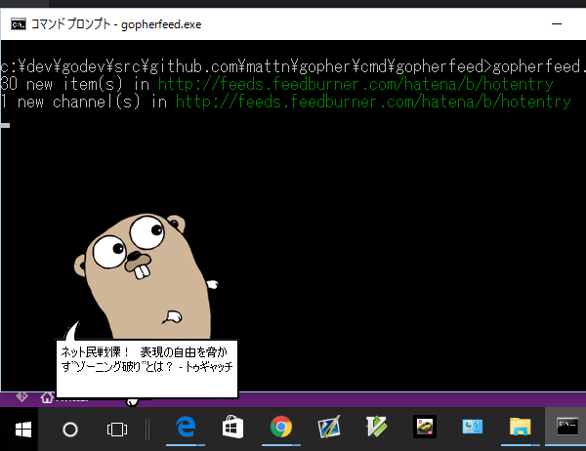Open Task View on the taskbar
Image resolution: width=586 pixels, height=451 pixels.
pyautogui.click(x=117, y=430)
